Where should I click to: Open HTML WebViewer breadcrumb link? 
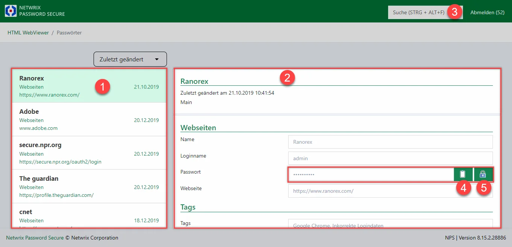(x=28, y=33)
